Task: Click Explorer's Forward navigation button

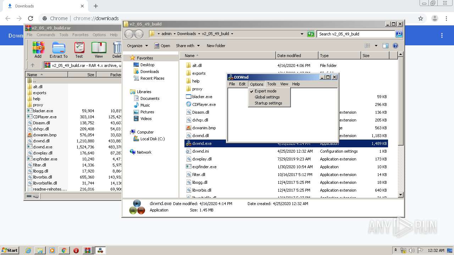Action: pyautogui.click(x=139, y=34)
